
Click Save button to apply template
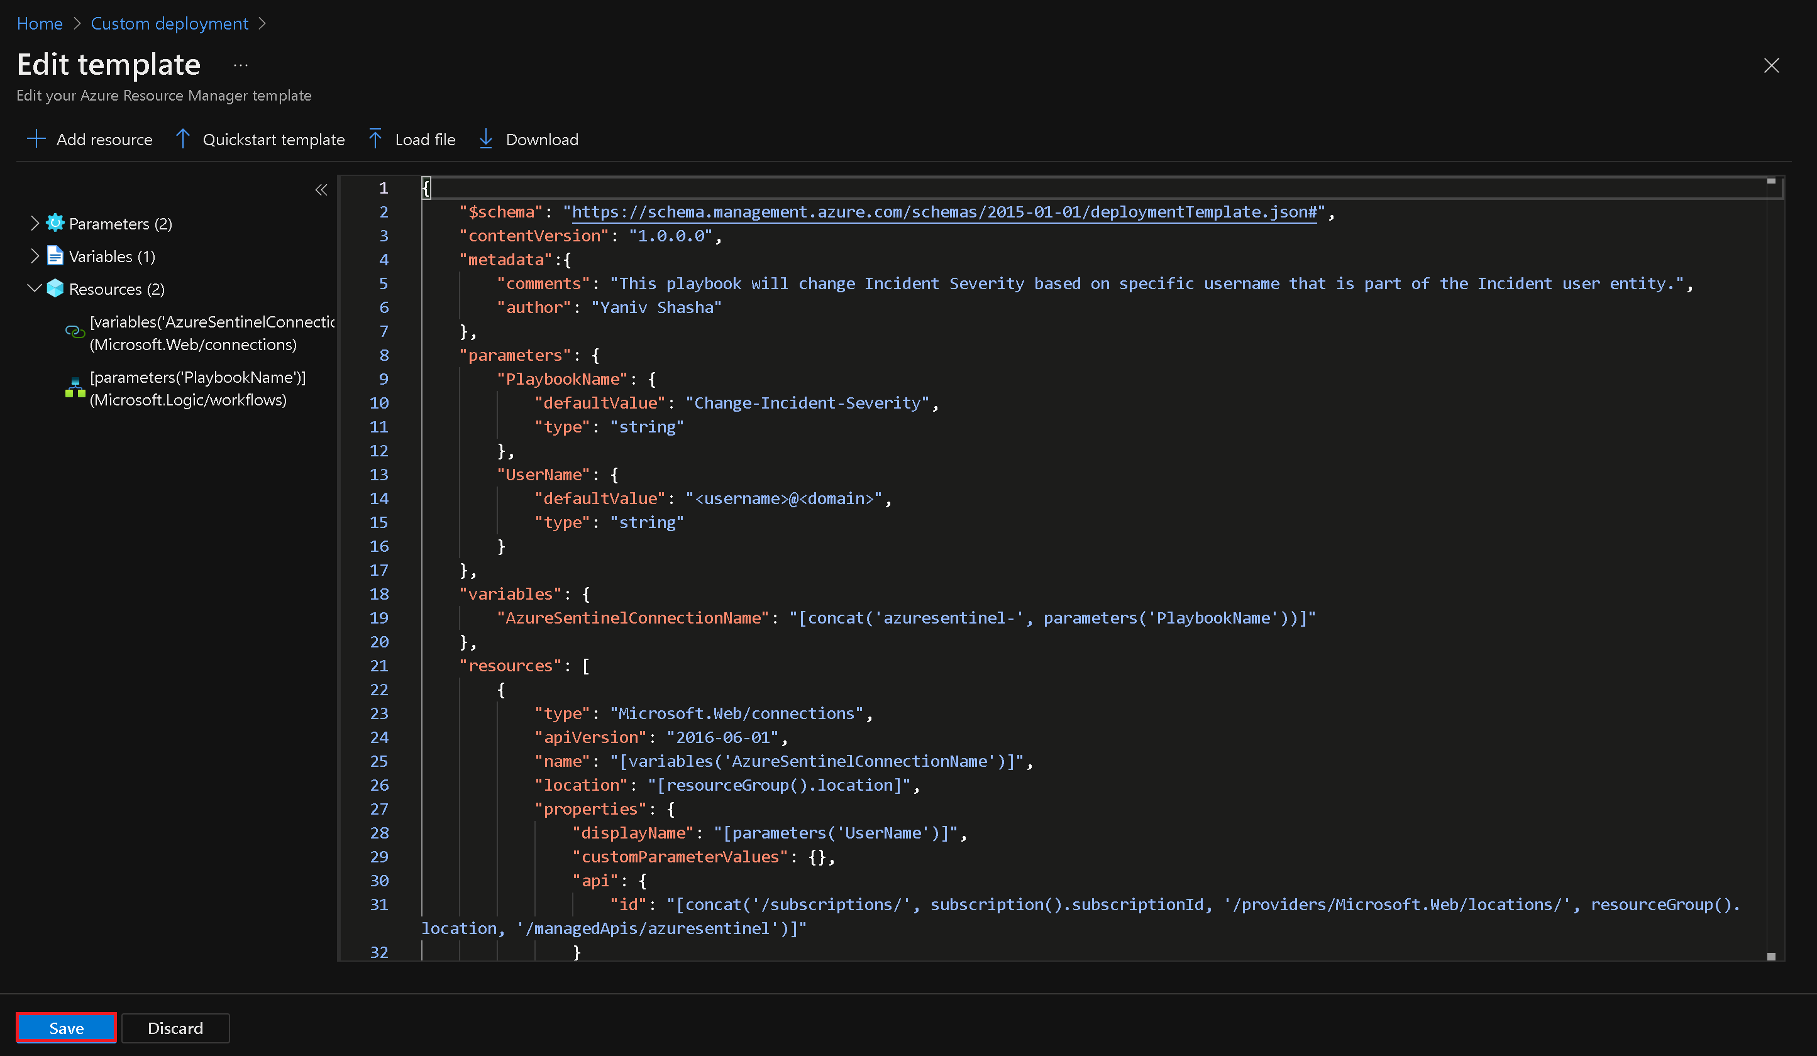click(x=64, y=1027)
